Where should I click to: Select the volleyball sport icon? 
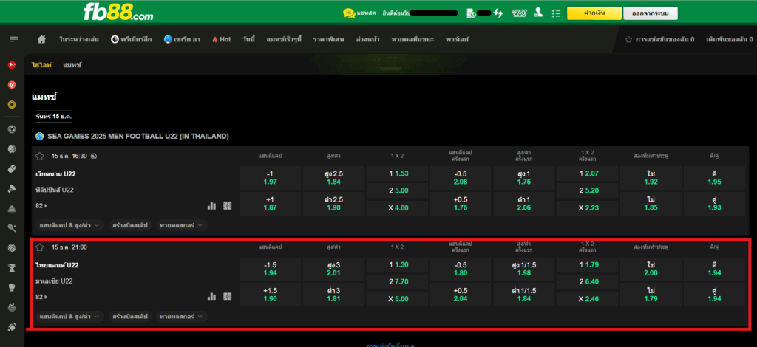pyautogui.click(x=12, y=248)
